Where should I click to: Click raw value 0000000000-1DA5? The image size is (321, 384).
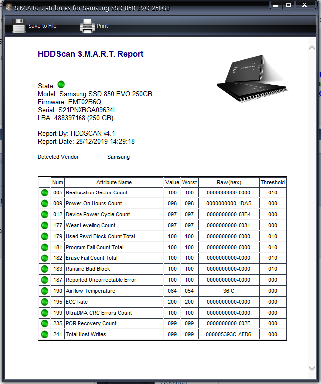229,203
